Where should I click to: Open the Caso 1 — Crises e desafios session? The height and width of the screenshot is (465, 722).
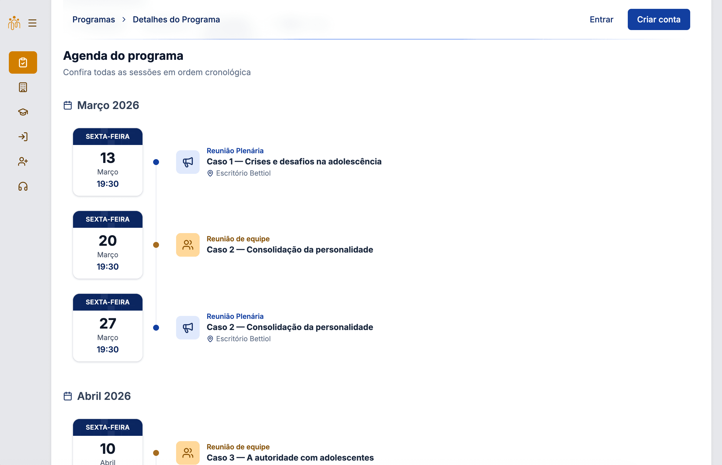[x=294, y=161]
